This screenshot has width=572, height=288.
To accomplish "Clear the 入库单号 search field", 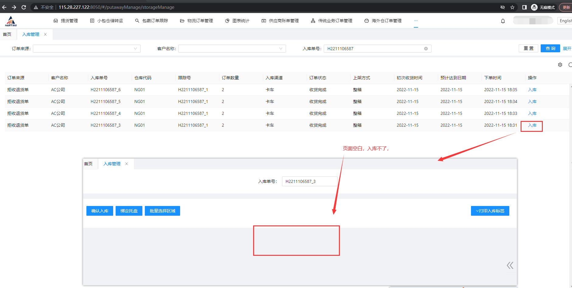I will coord(426,49).
